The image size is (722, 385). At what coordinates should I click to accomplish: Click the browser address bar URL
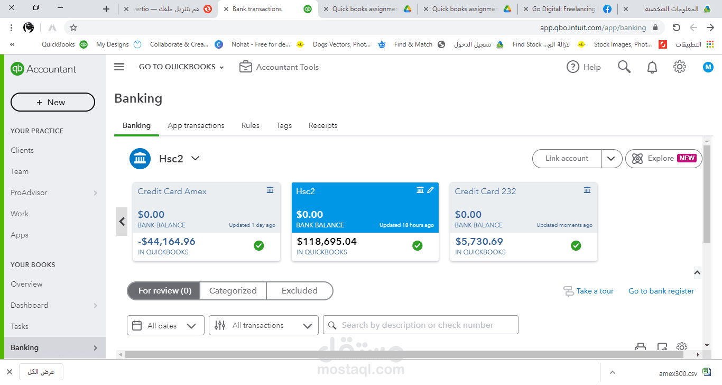tap(593, 27)
